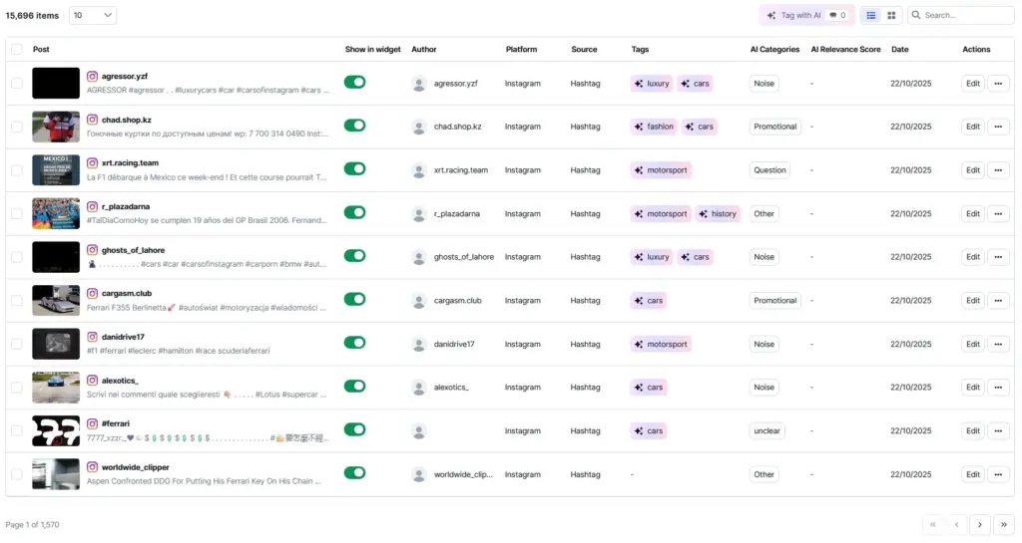
Task: Click the search input field
Action: tap(966, 16)
